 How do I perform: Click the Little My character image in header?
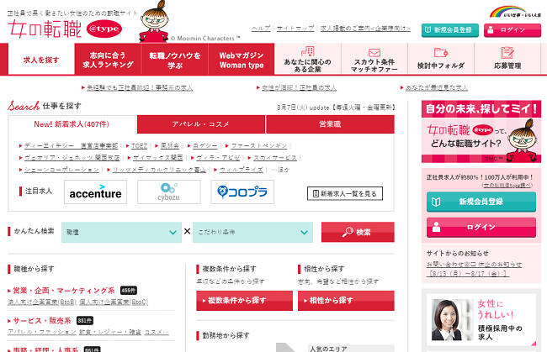tap(154, 22)
